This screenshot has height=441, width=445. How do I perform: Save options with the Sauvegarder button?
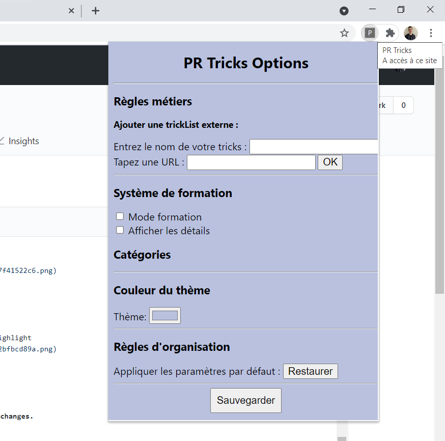point(246,400)
